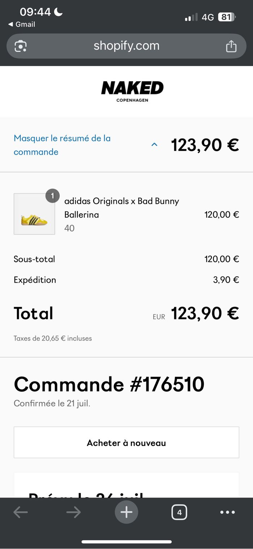Go back with the left arrow button

[21, 512]
